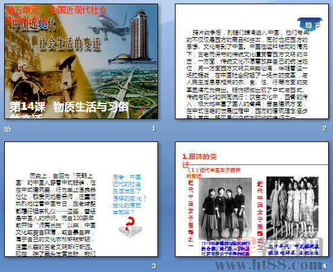Click the title 第14课 物质生活与习俗
333x272 pixels.
[69, 107]
